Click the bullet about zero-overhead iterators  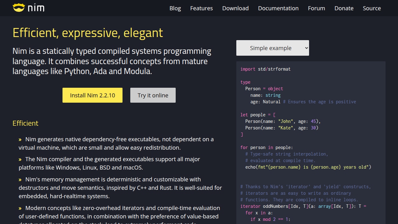(x=119, y=215)
